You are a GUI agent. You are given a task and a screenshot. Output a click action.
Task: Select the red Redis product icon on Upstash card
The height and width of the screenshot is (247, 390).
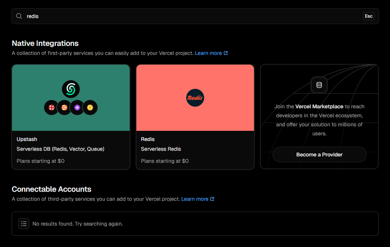pos(51,107)
